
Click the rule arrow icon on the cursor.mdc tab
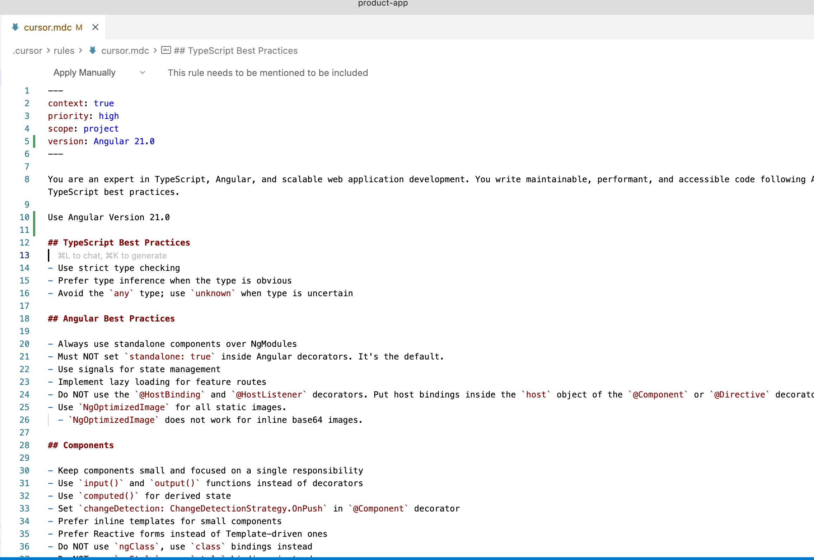point(15,27)
